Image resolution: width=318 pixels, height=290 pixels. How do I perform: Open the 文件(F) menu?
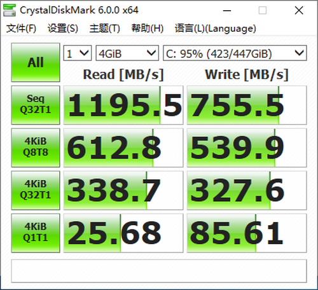tap(21, 28)
